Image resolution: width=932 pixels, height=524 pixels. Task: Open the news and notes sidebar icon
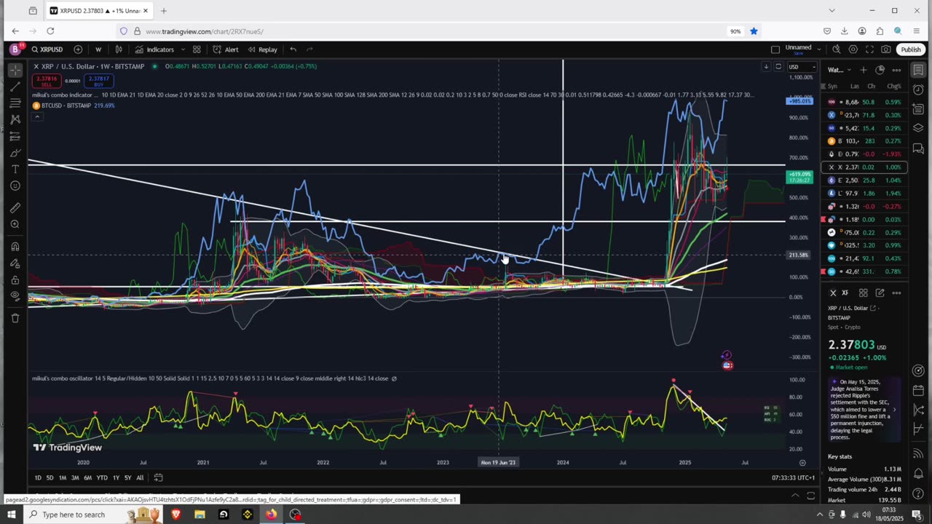point(918,110)
